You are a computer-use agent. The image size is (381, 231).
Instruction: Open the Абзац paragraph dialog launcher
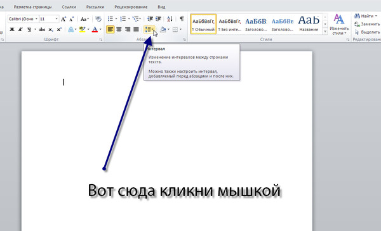(x=184, y=39)
